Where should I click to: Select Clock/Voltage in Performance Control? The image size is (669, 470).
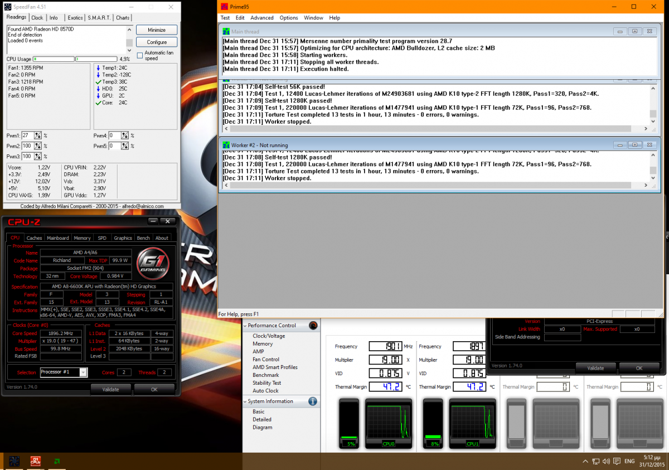pyautogui.click(x=269, y=336)
